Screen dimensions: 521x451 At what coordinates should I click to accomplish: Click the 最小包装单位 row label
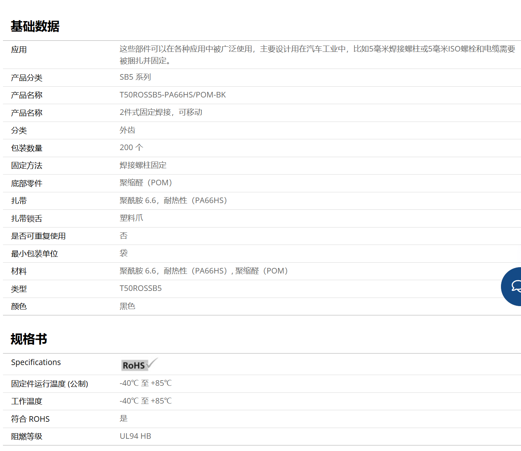(x=35, y=254)
